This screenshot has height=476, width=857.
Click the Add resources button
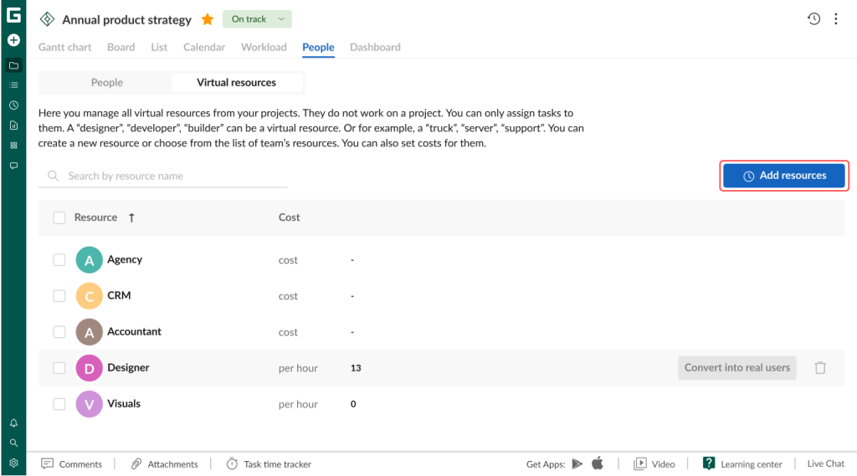point(783,176)
